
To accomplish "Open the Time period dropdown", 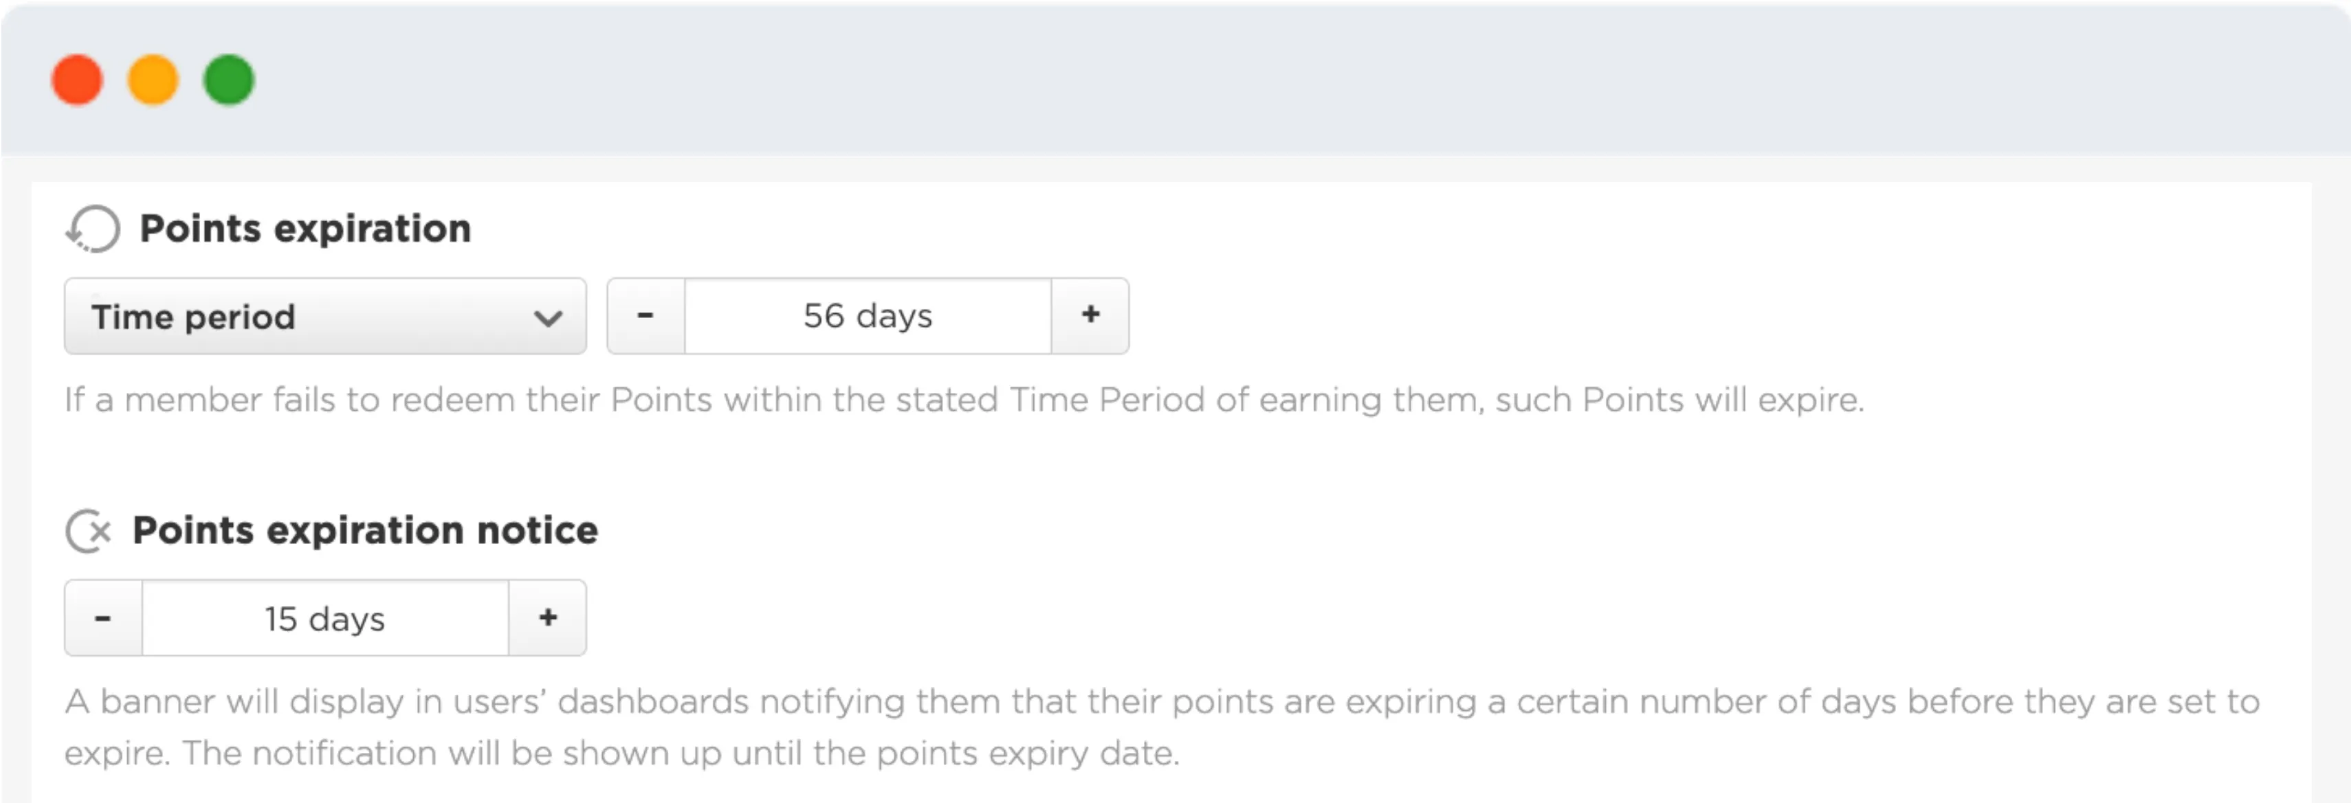I will [325, 316].
